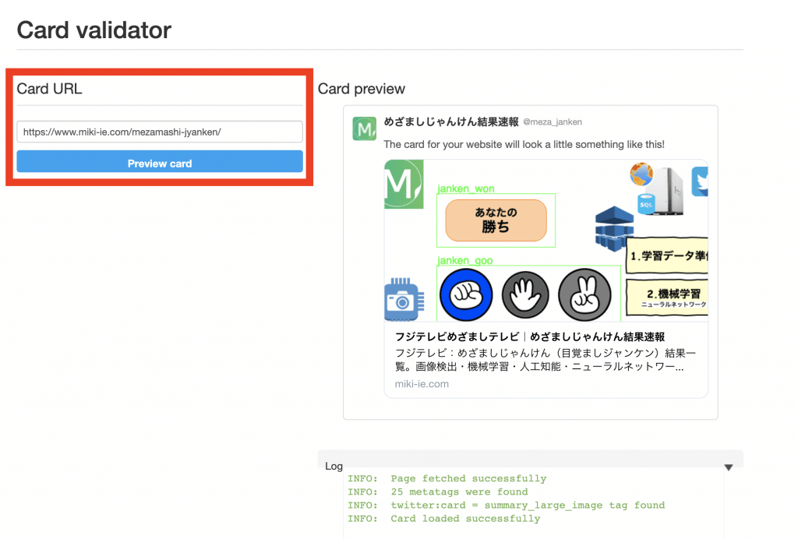Click the blue stacked cubes icon

(615, 227)
